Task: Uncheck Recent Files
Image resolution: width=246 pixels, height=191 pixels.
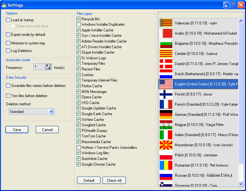Action: [x=79, y=69]
